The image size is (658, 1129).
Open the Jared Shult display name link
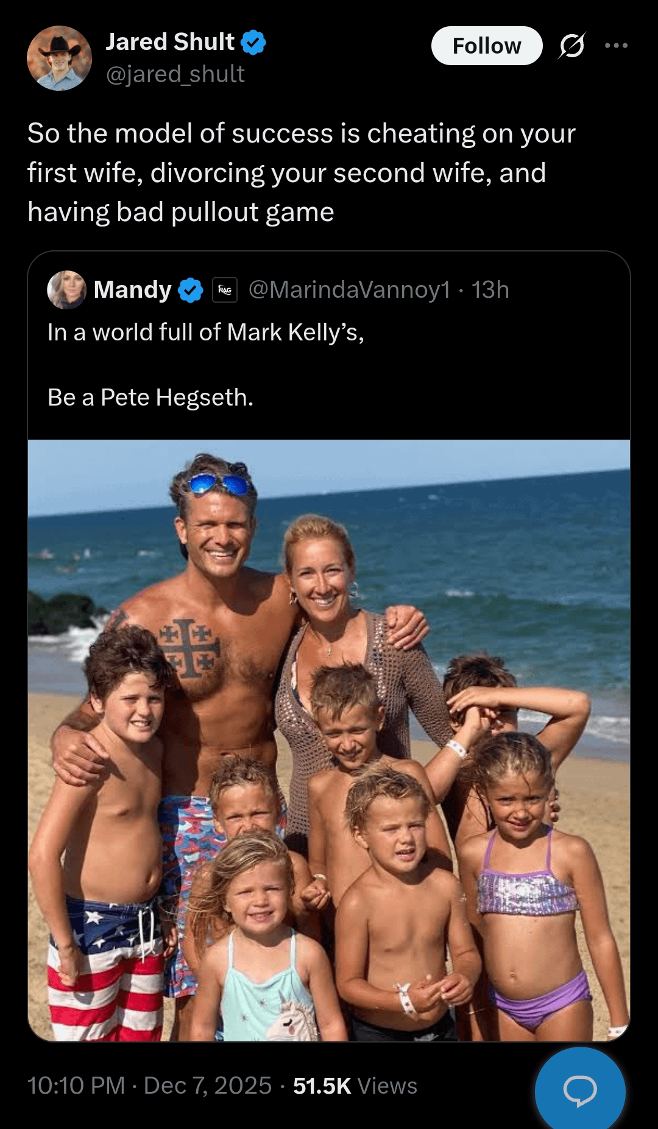coord(170,42)
